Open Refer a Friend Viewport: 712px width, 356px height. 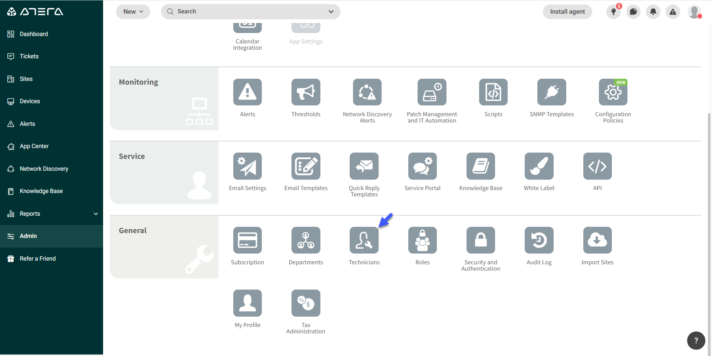pos(52,259)
